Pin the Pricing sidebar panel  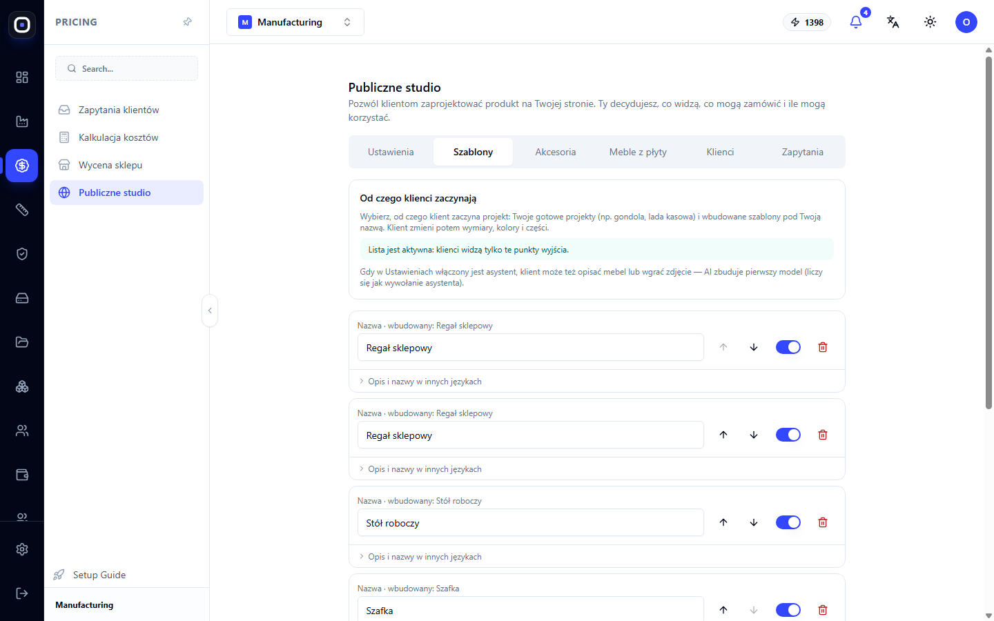[187, 22]
